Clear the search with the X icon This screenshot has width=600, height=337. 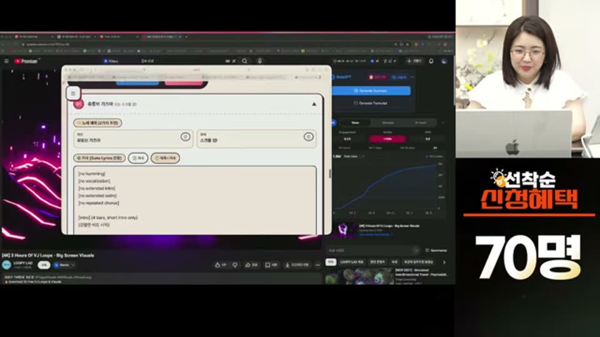pos(234,61)
